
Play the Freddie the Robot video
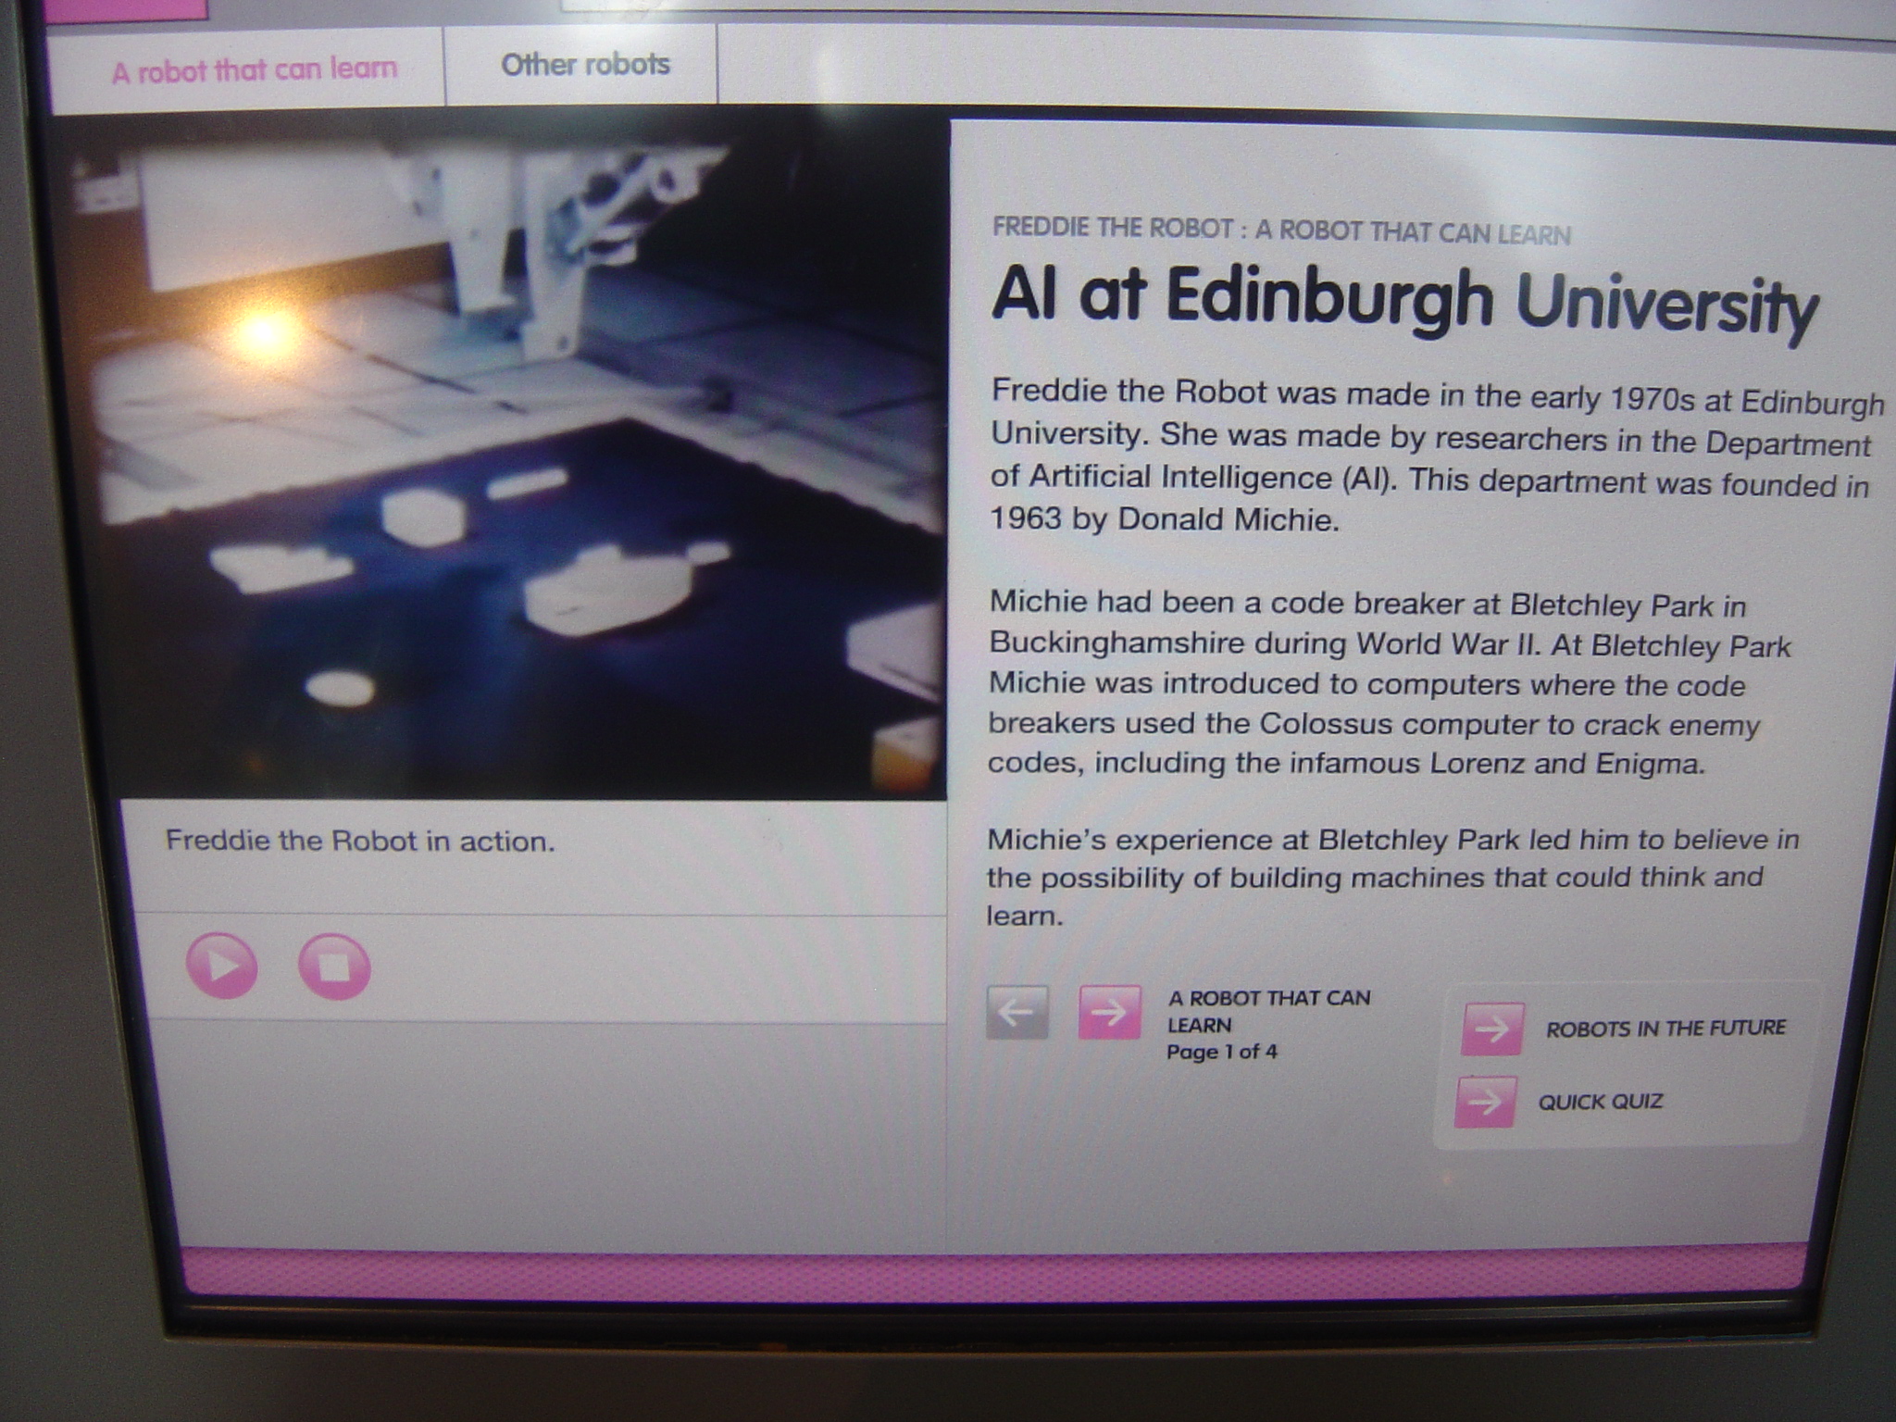(221, 966)
